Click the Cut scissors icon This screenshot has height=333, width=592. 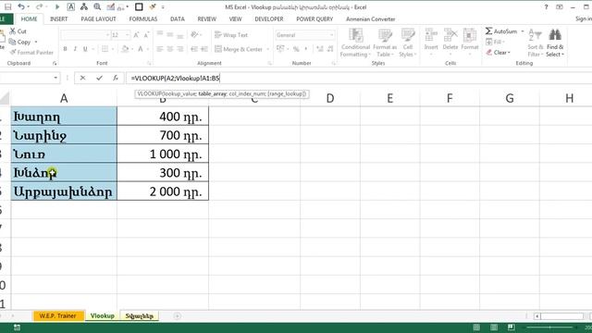point(13,31)
